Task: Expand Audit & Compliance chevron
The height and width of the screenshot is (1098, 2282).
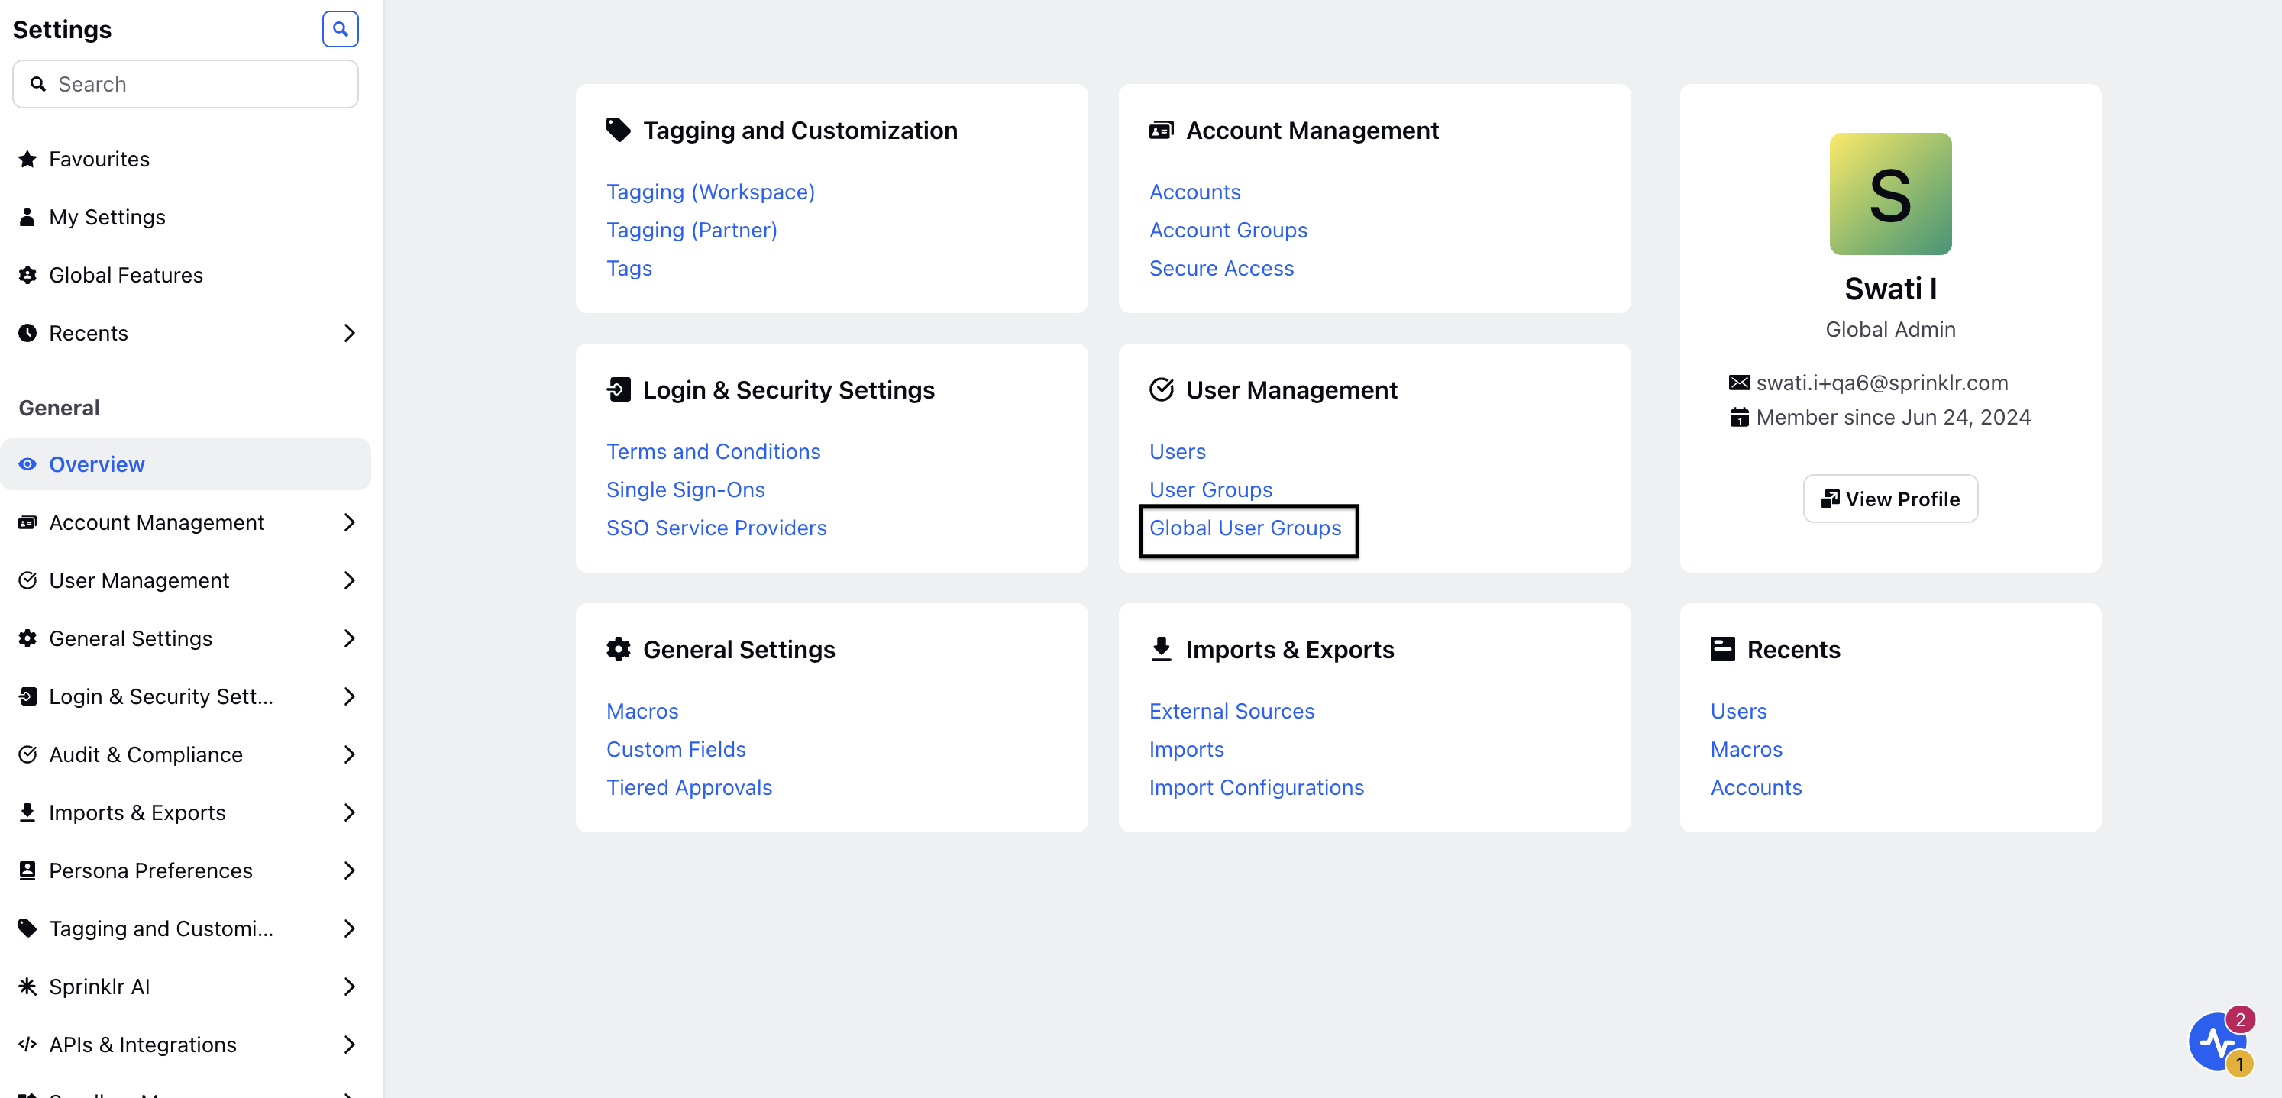Action: (x=349, y=754)
